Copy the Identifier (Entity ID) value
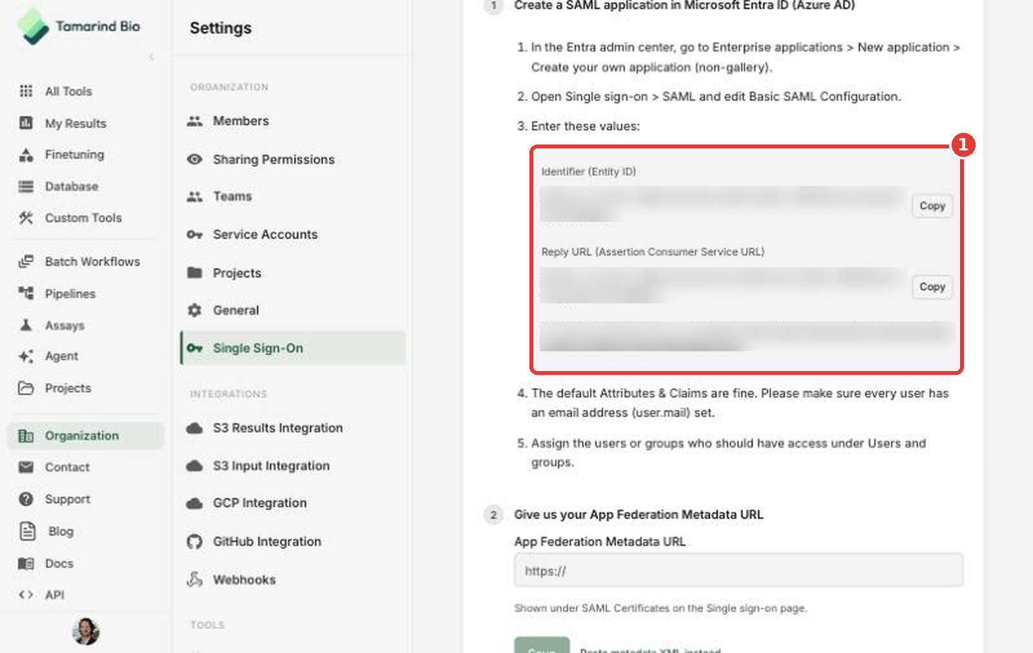The image size is (1033, 653). pos(932,206)
